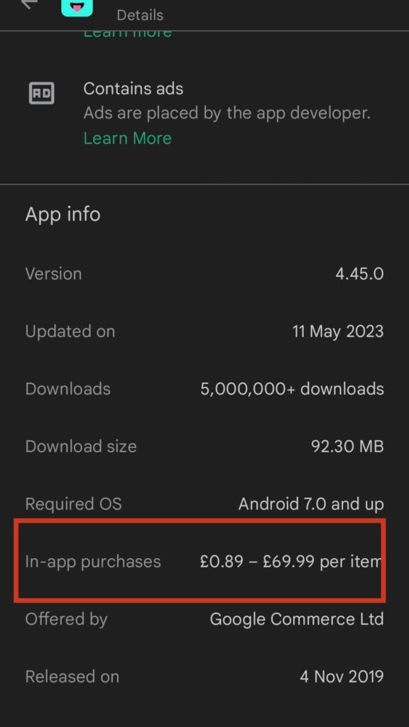Select Google Commerce Ltd offered-by value

[297, 619]
